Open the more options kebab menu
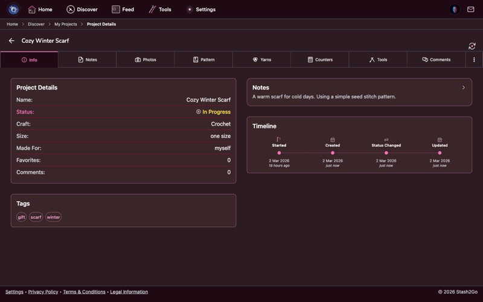 click(474, 60)
